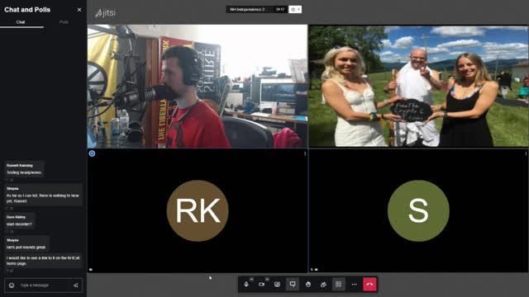
Task: Click the participant count badge
Action: click(295, 9)
